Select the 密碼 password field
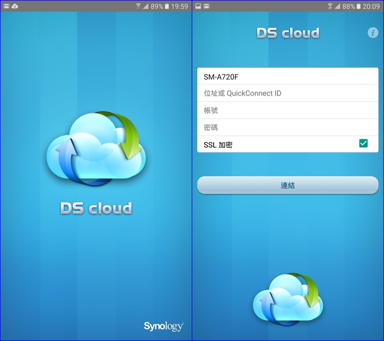The height and width of the screenshot is (341, 384). pos(287,127)
